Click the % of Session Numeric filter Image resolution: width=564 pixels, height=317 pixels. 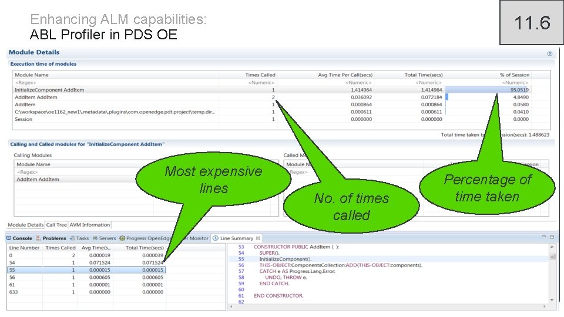pyautogui.click(x=488, y=82)
